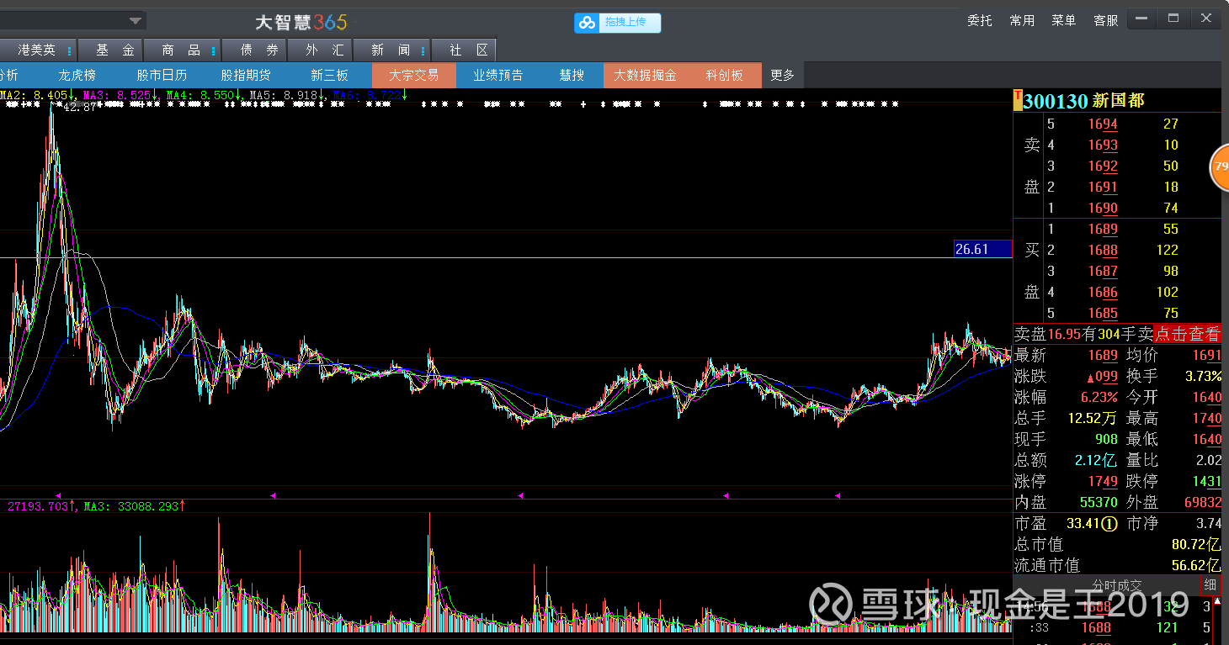Open the 大宗交易 highlighted toolbar item
This screenshot has height=645, width=1229.
click(x=413, y=75)
